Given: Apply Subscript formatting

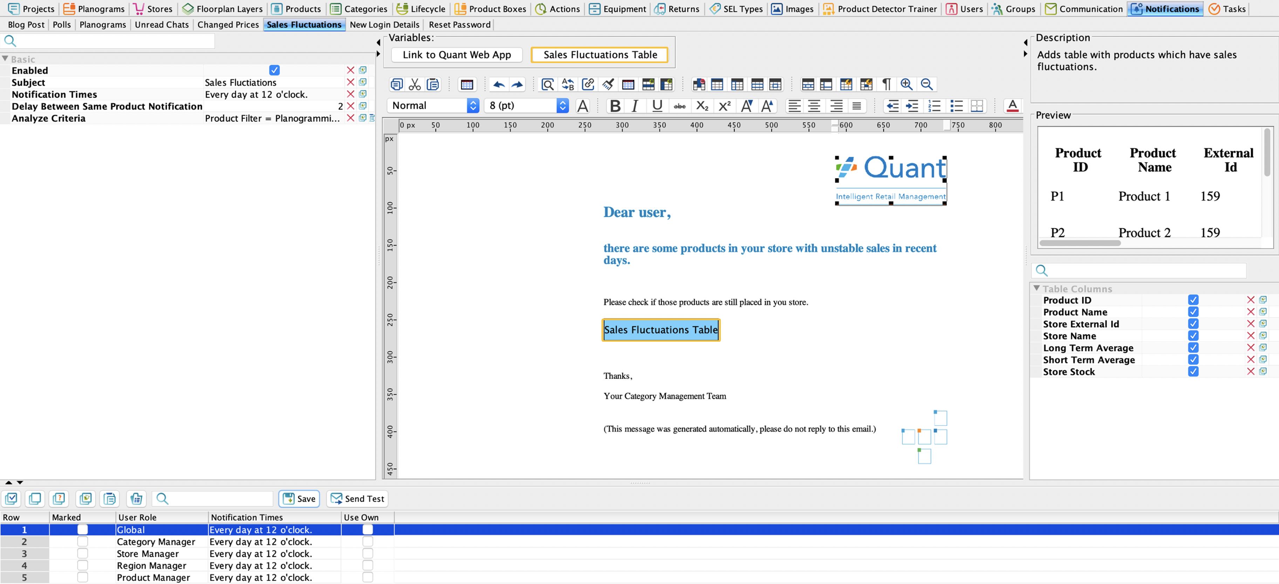Looking at the screenshot, I should (x=702, y=106).
